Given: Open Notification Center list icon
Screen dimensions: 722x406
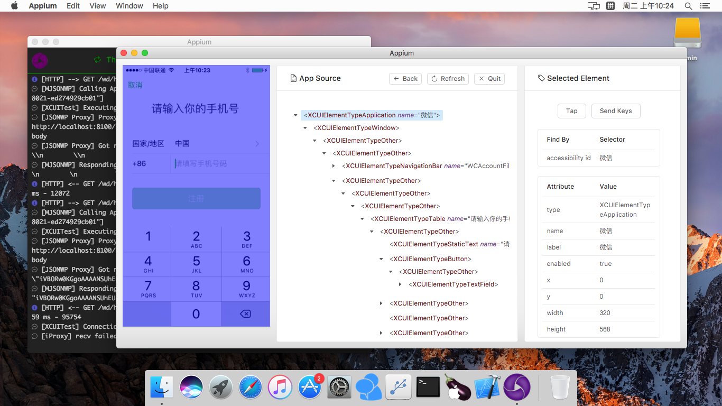Looking at the screenshot, I should point(705,6).
